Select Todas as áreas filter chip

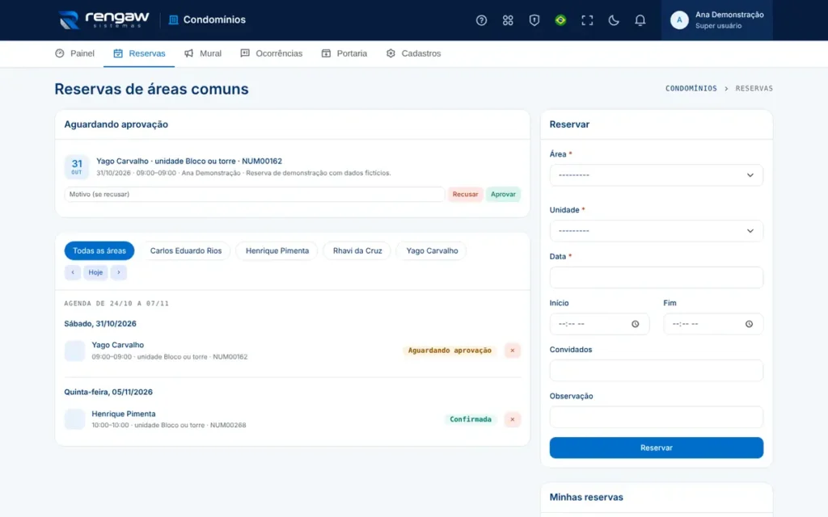coord(99,250)
